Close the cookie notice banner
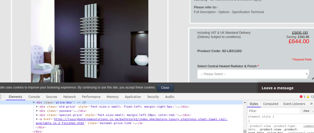 pos(165,88)
